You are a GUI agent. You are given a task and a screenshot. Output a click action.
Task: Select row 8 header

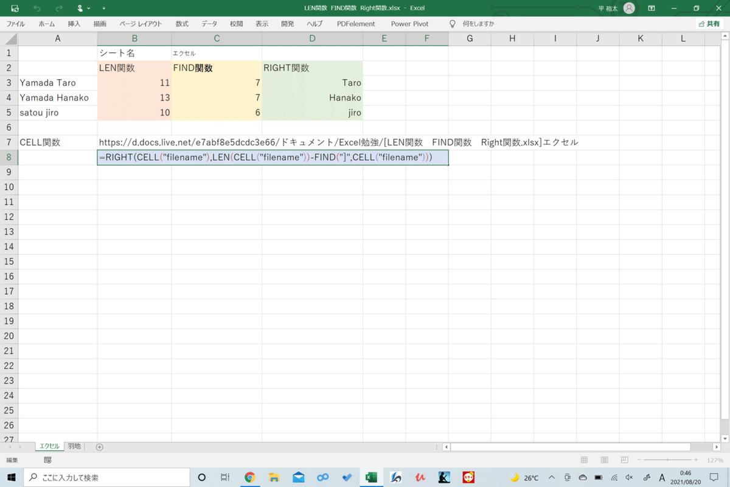[x=9, y=157]
